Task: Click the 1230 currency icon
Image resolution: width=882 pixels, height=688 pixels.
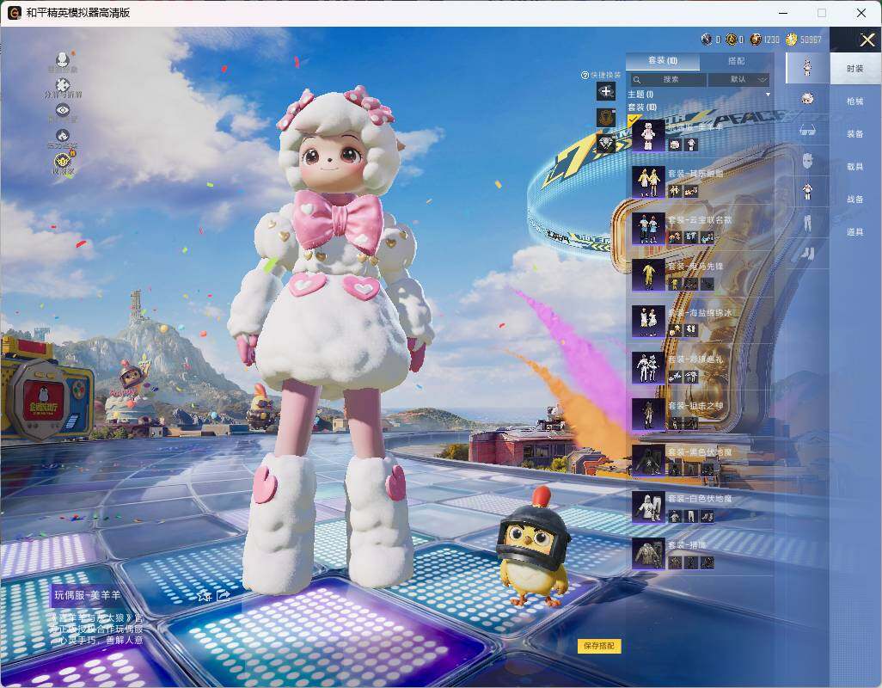Action: coord(756,40)
